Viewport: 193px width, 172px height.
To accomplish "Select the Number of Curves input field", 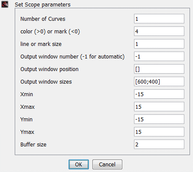I will point(159,19).
